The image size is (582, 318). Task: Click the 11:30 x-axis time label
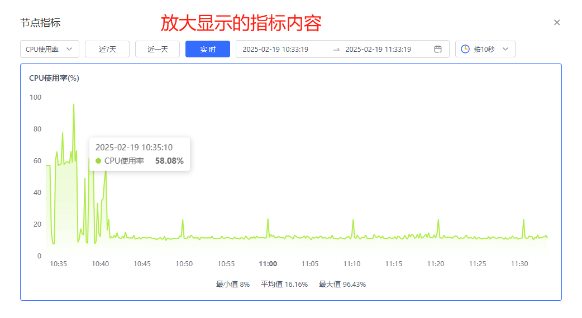(x=519, y=264)
